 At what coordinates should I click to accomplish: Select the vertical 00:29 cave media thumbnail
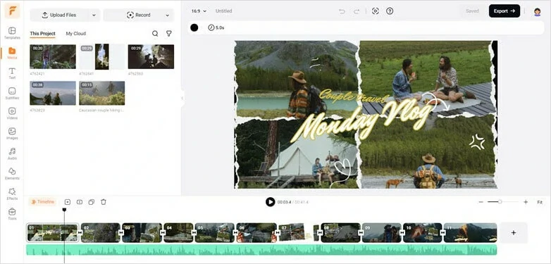click(102, 56)
